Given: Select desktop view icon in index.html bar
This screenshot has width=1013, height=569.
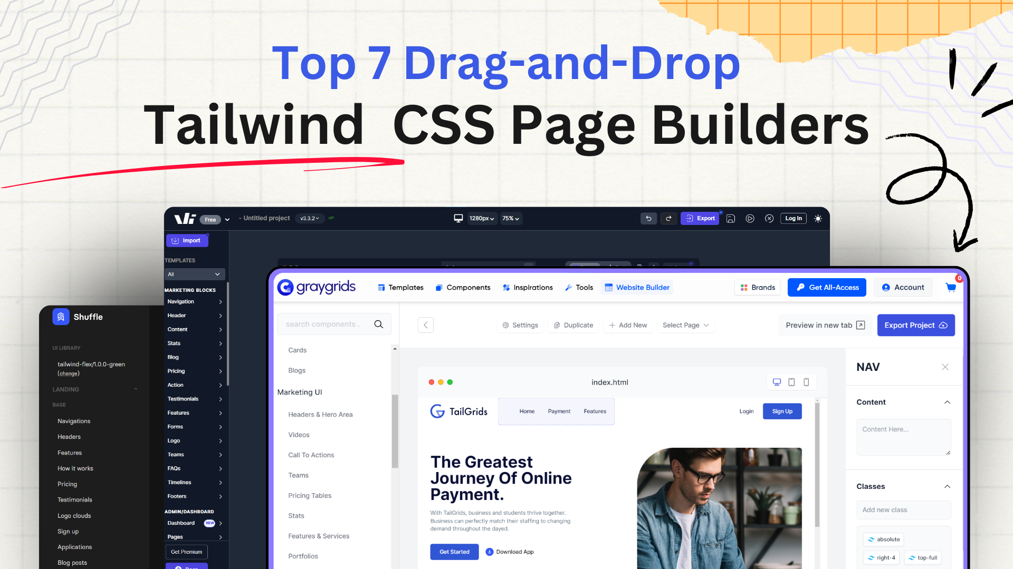Looking at the screenshot, I should pyautogui.click(x=777, y=382).
